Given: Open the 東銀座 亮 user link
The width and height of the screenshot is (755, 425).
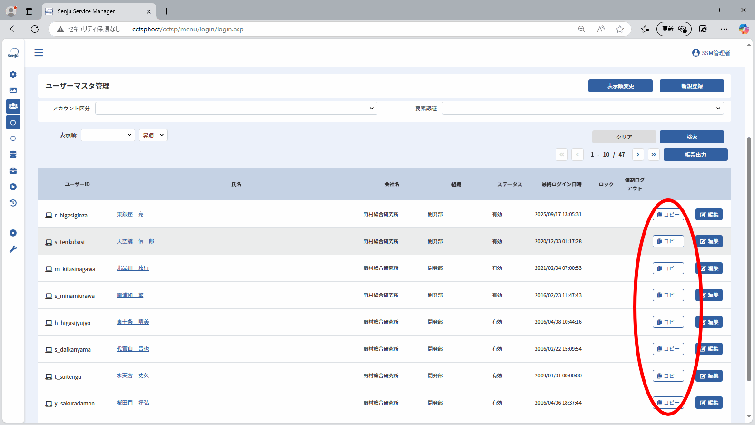Looking at the screenshot, I should [x=130, y=215].
